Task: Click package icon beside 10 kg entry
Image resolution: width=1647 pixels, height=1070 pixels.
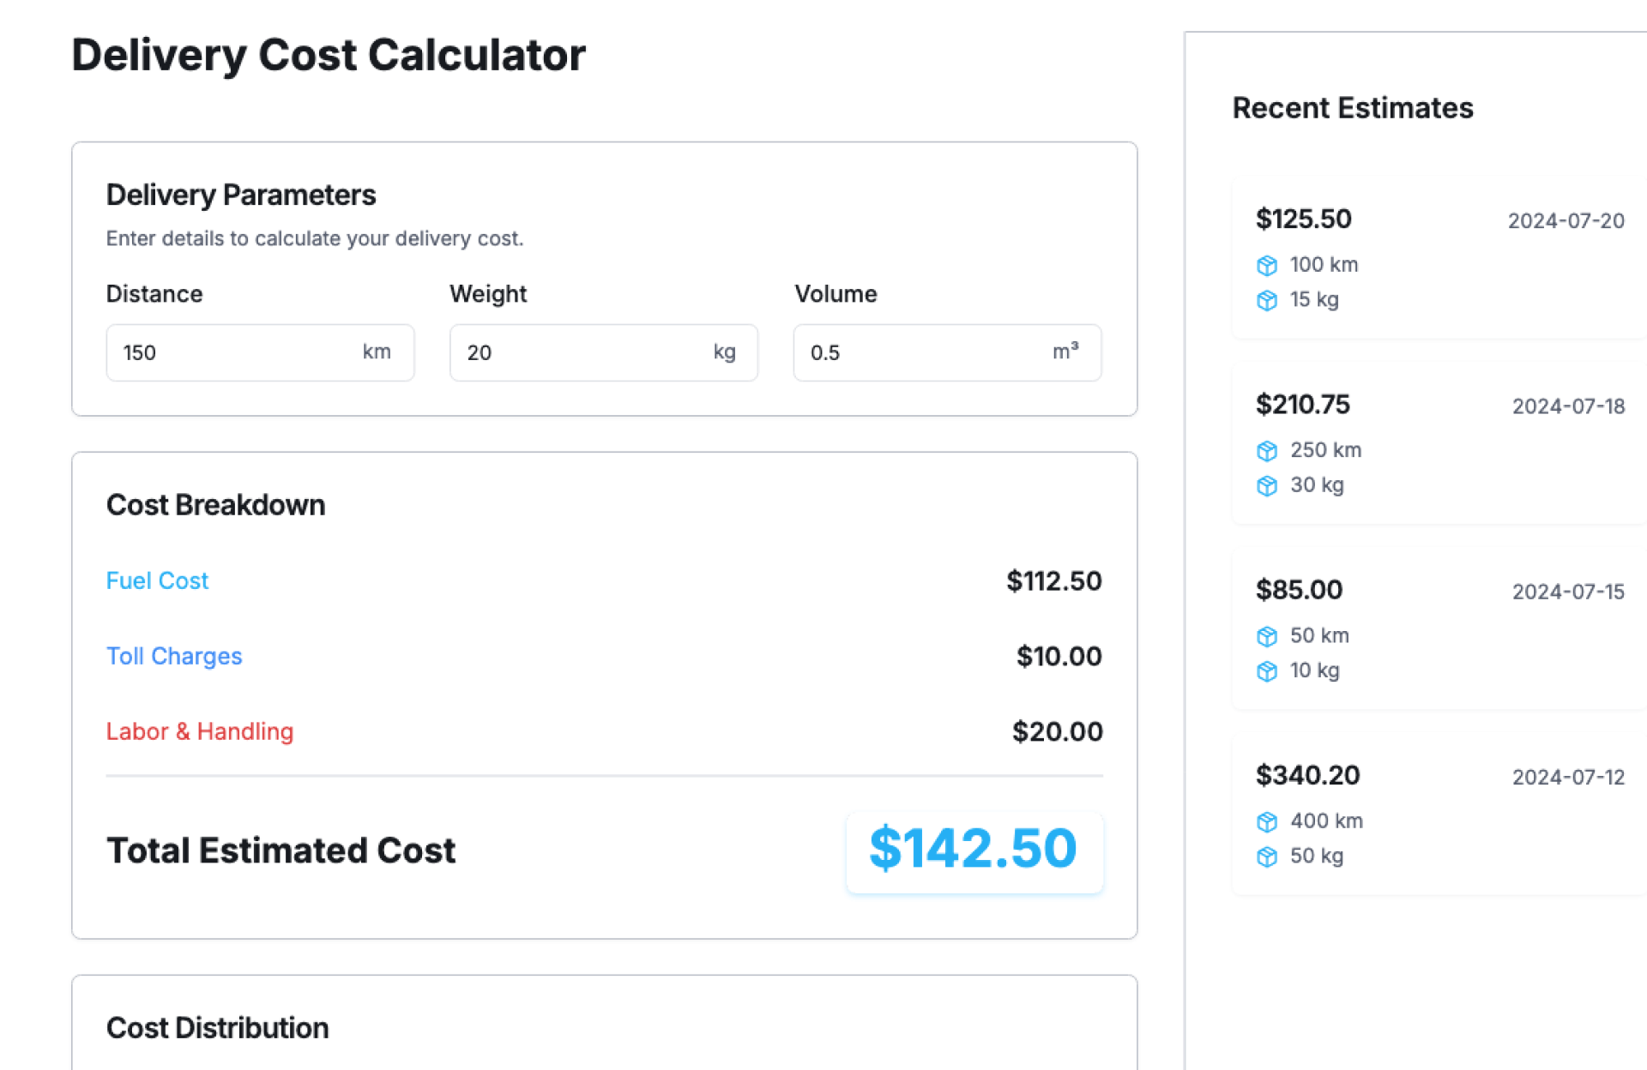Action: [x=1267, y=671]
